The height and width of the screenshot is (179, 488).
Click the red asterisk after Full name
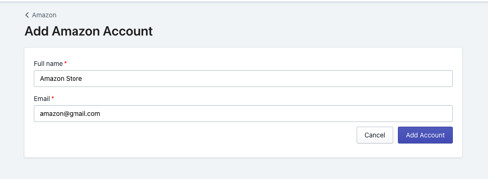[65, 63]
